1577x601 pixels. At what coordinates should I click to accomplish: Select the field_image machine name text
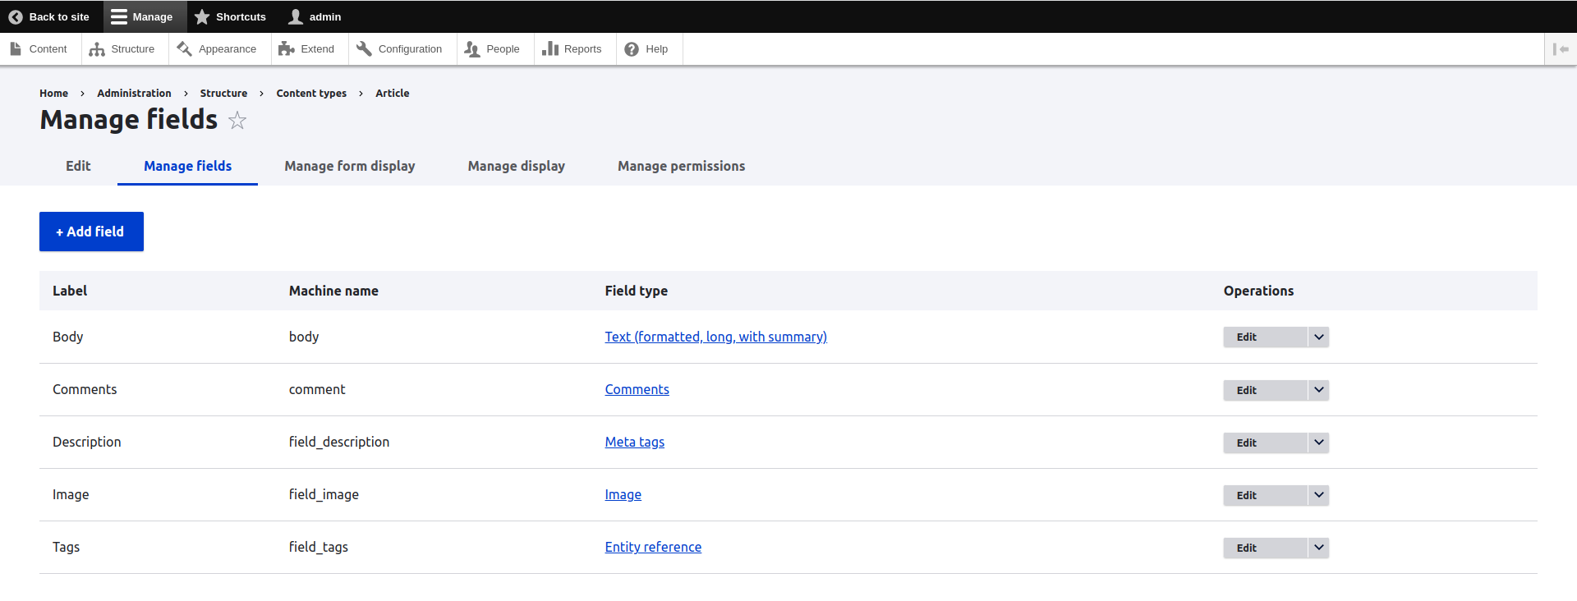[324, 494]
